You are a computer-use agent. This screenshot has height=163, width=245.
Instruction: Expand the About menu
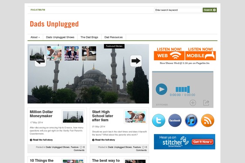click(35, 37)
